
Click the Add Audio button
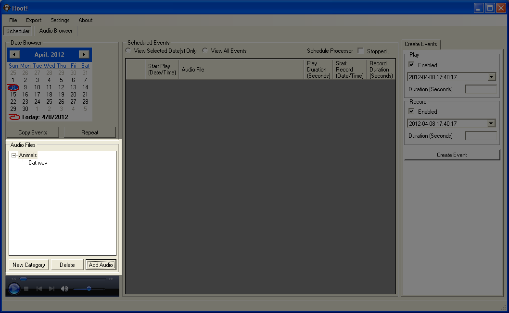coord(101,265)
